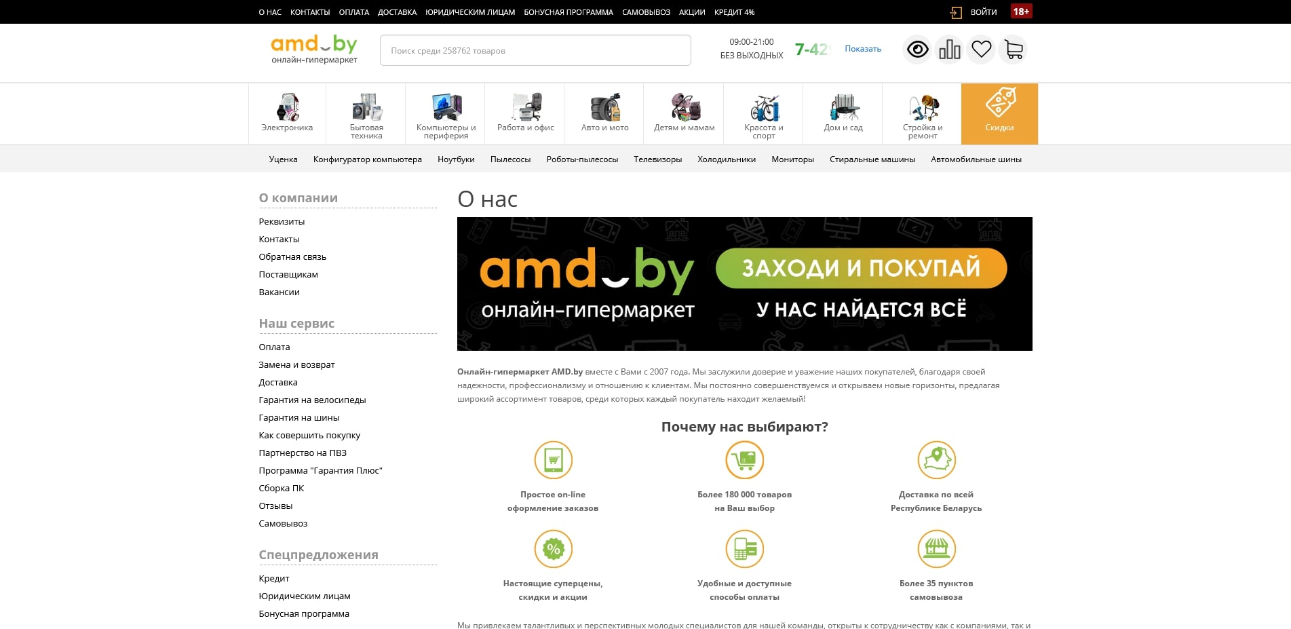1291x629 pixels.
Task: Open the Сборка ПК sidebar link
Action: point(281,488)
